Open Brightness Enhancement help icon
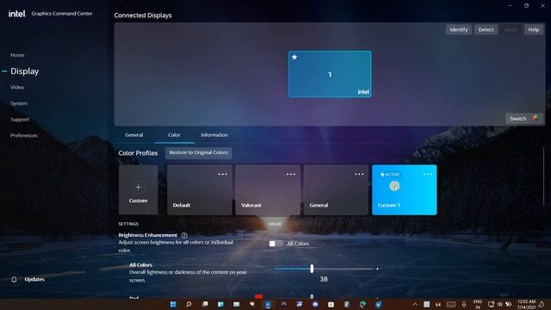 tap(184, 235)
